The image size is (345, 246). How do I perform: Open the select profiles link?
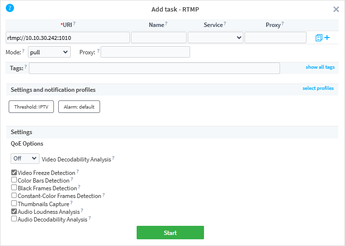pyautogui.click(x=318, y=88)
